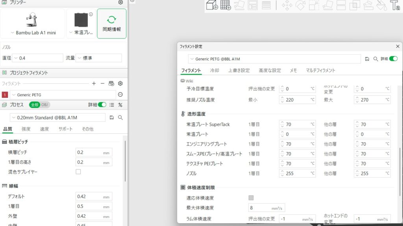This screenshot has width=403, height=226.
Task: Open nozzle diameter 0.4 dropdown
Action: (38, 58)
